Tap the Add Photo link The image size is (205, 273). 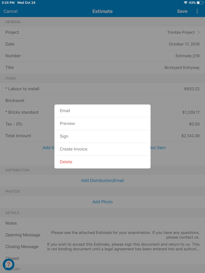[x=102, y=202]
